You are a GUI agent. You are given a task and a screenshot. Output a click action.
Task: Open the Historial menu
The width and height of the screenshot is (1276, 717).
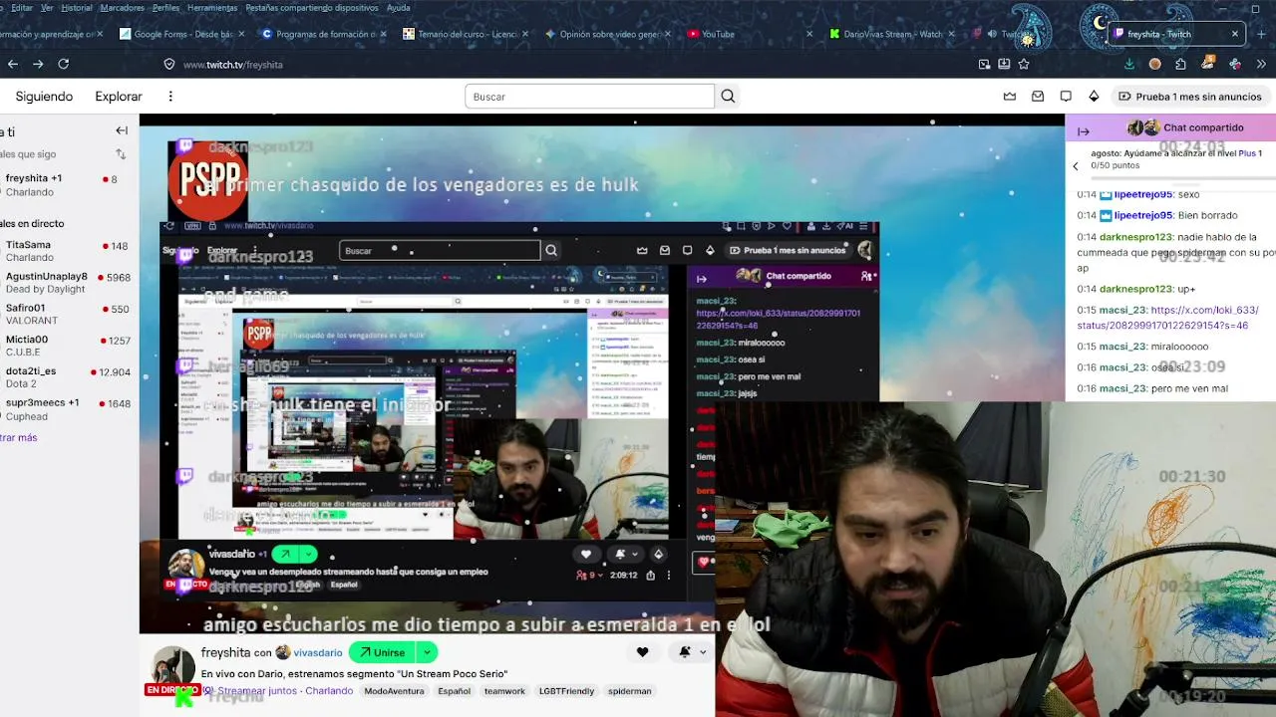click(x=77, y=8)
